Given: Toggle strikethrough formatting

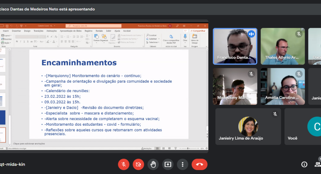Looking at the screenshot, I should [32, 42].
